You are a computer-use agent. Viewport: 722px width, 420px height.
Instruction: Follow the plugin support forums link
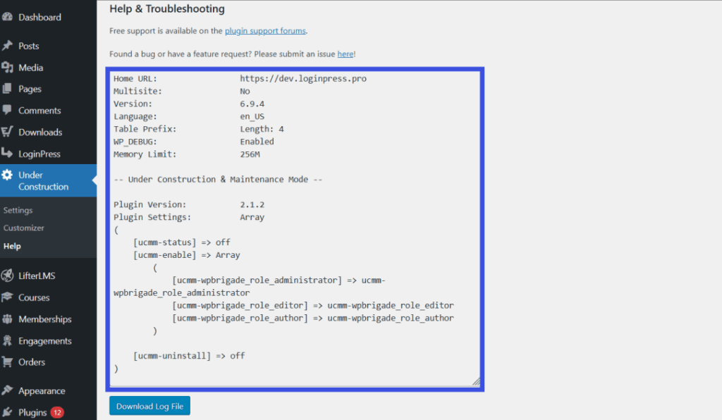point(265,30)
